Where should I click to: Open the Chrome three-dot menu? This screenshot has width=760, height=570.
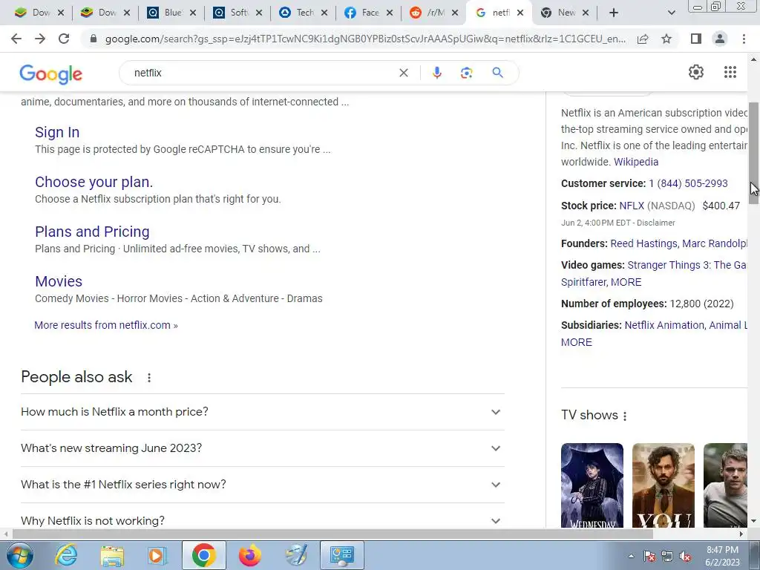(744, 39)
